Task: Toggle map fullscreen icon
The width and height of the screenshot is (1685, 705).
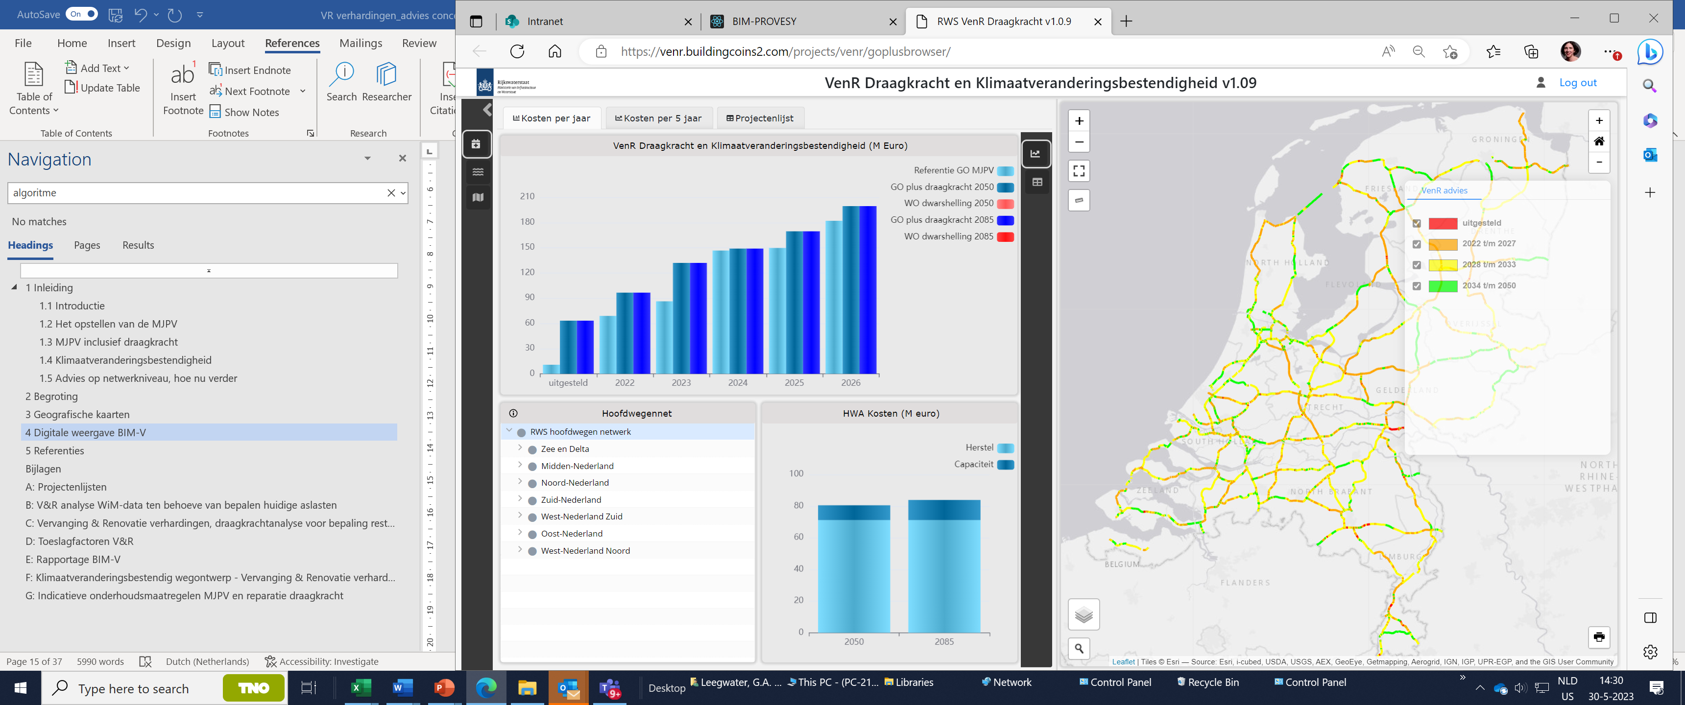Action: click(1079, 171)
